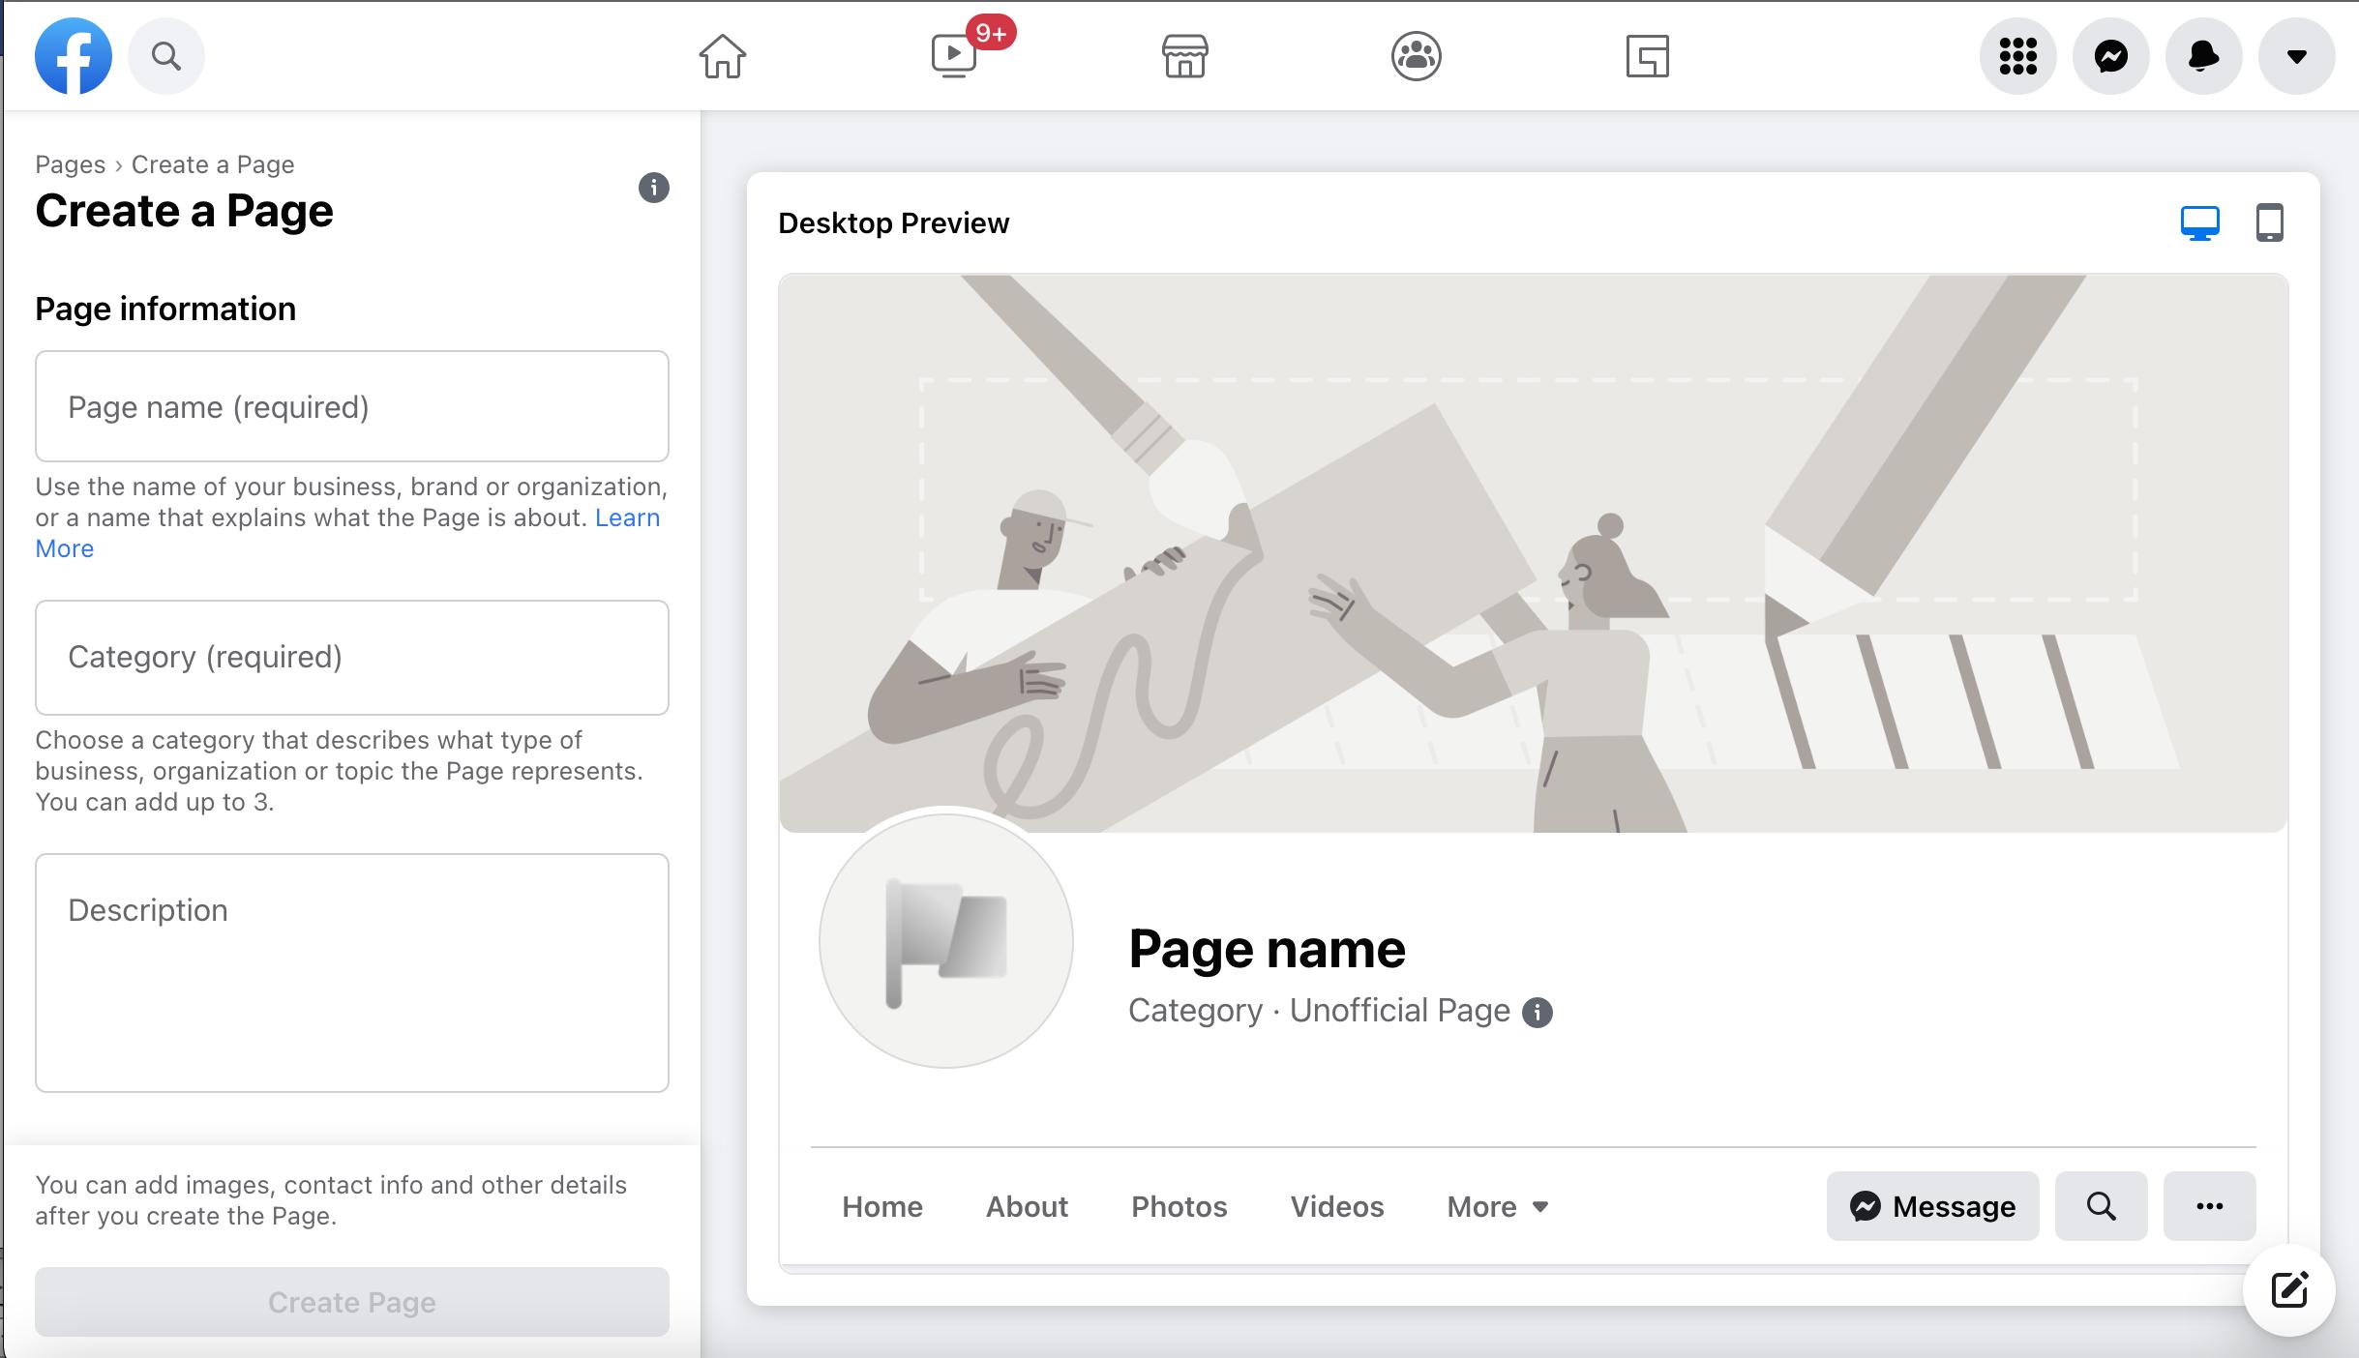Expand the More tab dropdown
Image resolution: width=2359 pixels, height=1358 pixels.
pyautogui.click(x=1497, y=1206)
